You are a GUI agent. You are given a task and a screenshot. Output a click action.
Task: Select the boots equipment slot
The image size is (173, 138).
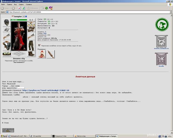click(31, 53)
